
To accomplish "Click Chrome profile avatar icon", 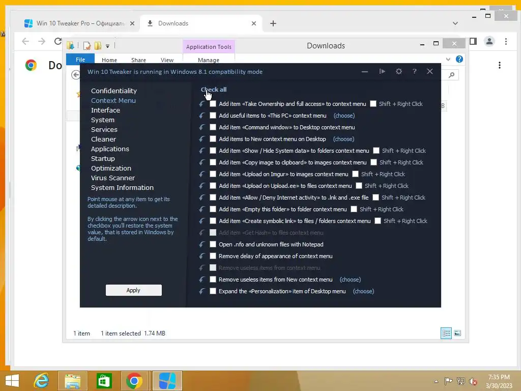I will coord(489,41).
